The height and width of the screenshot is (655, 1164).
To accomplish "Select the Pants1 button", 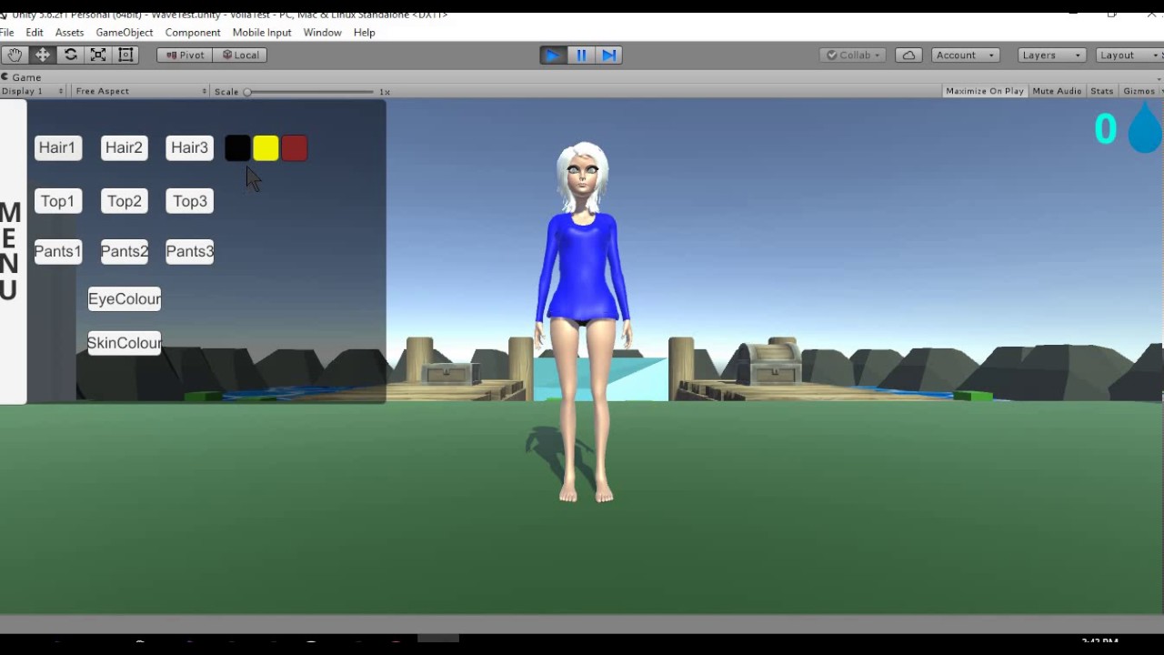I will coord(57,251).
